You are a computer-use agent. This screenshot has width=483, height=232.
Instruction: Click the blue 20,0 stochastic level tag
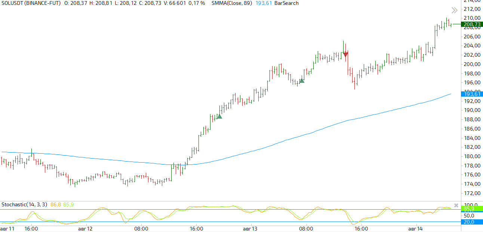pyautogui.click(x=469, y=222)
